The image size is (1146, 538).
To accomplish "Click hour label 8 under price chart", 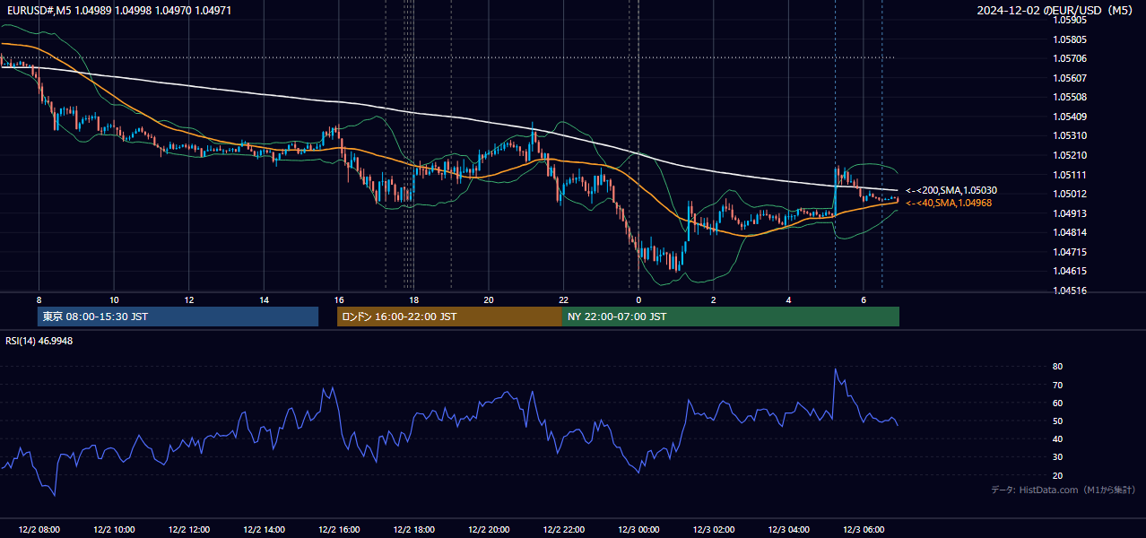I will point(39,299).
